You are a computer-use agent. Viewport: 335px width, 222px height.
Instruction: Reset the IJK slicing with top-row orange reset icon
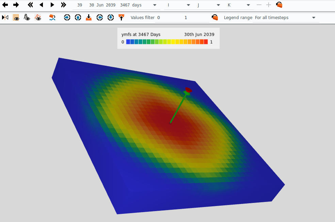pos(279,5)
